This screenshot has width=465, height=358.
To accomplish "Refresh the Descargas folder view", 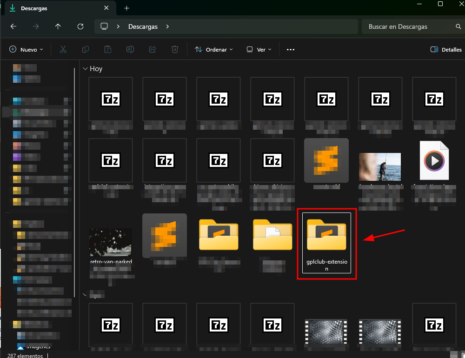I will pyautogui.click(x=80, y=27).
